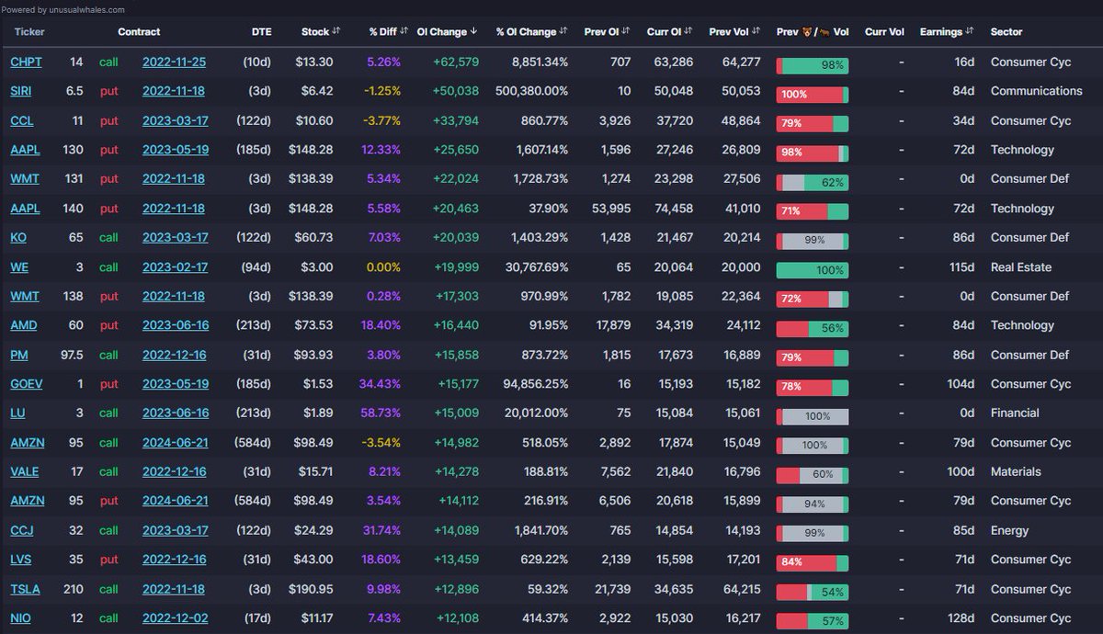This screenshot has width=1103, height=634.
Task: Open CHPT contract date 2022-11-25
Action: coord(176,62)
